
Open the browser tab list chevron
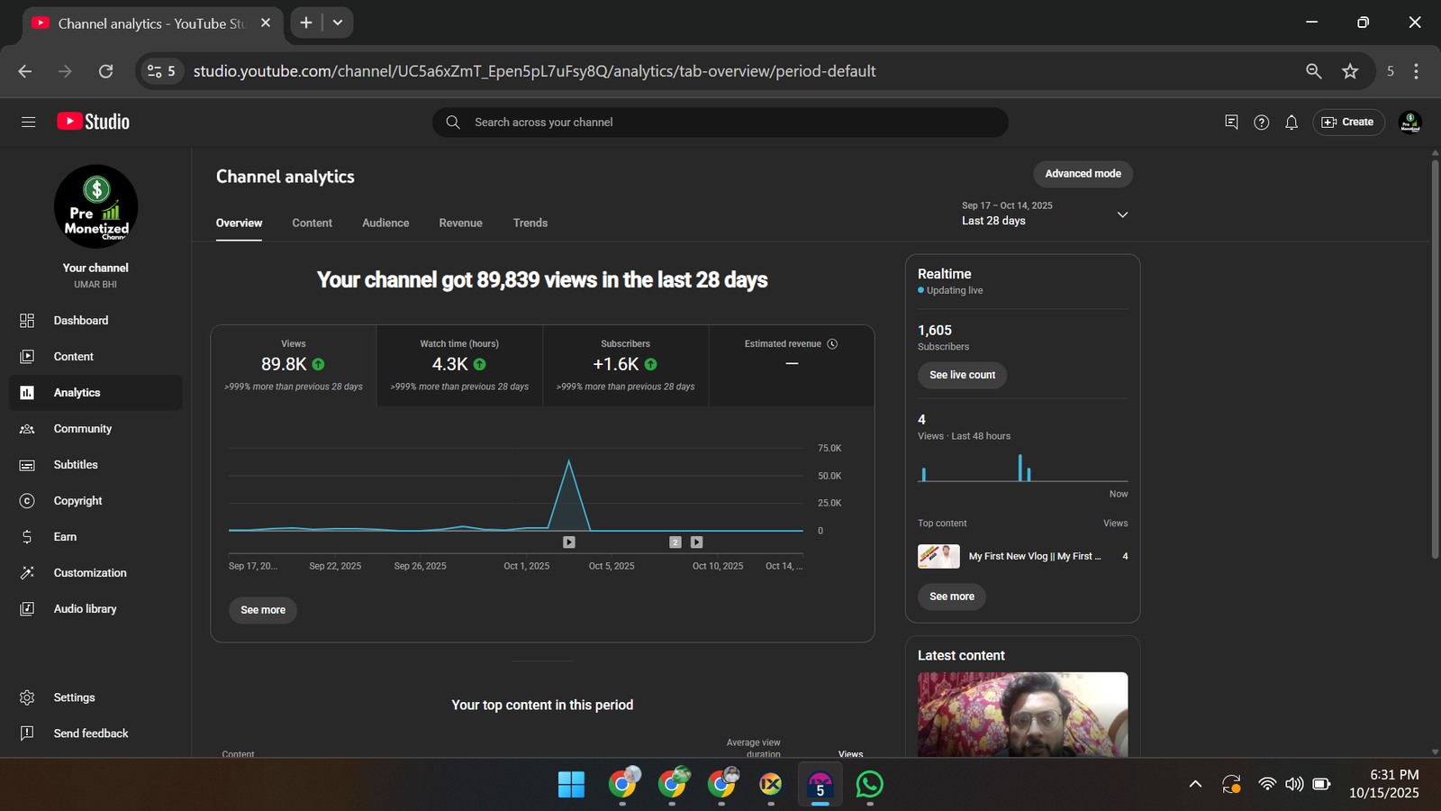pyautogui.click(x=338, y=23)
